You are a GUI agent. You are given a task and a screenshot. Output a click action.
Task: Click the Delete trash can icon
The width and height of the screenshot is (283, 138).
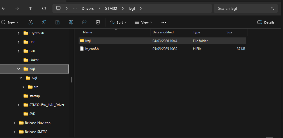coord(98,22)
